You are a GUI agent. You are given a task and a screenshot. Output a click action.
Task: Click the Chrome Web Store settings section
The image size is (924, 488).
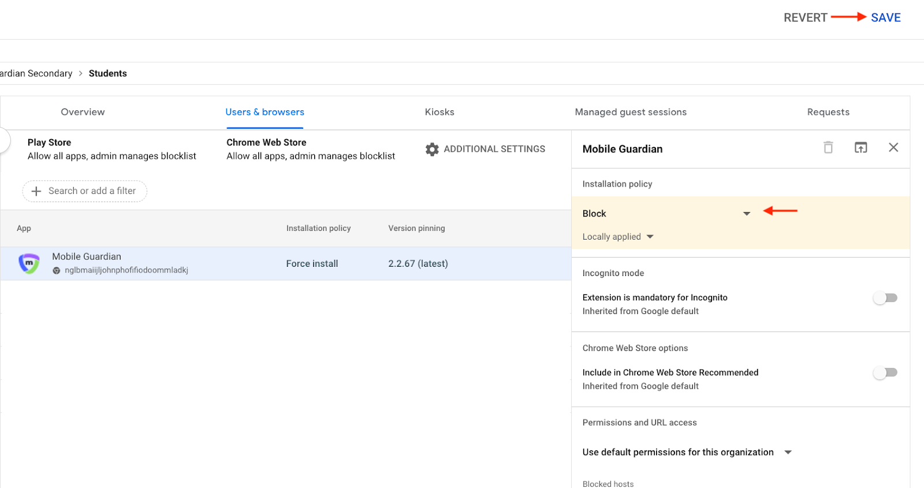(311, 149)
